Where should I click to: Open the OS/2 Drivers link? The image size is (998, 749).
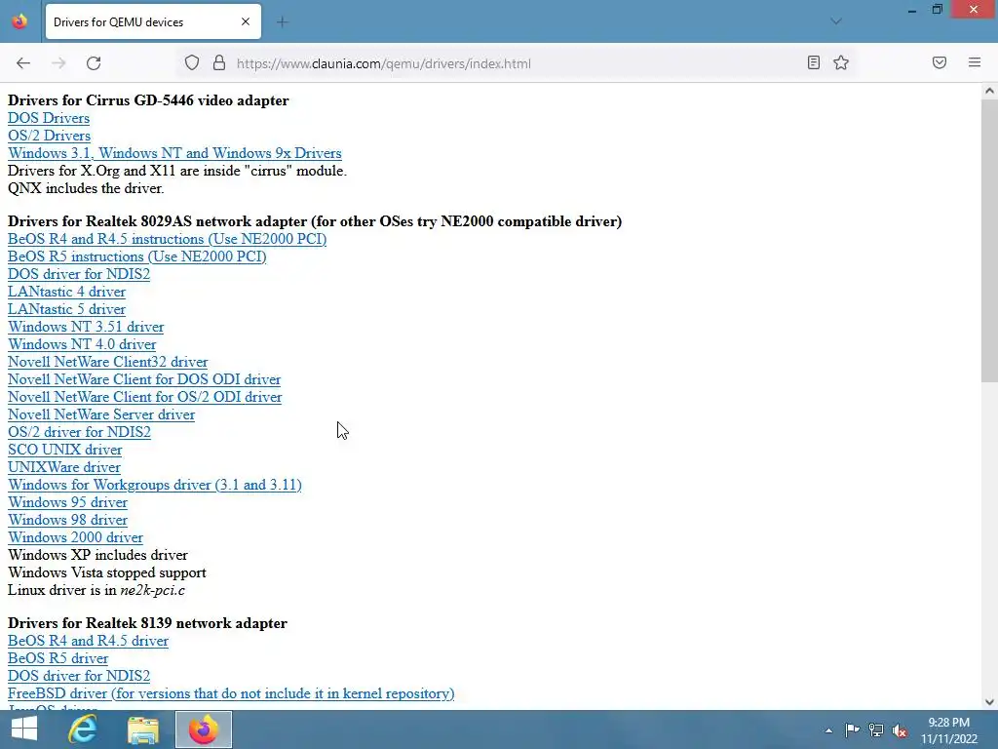(49, 136)
